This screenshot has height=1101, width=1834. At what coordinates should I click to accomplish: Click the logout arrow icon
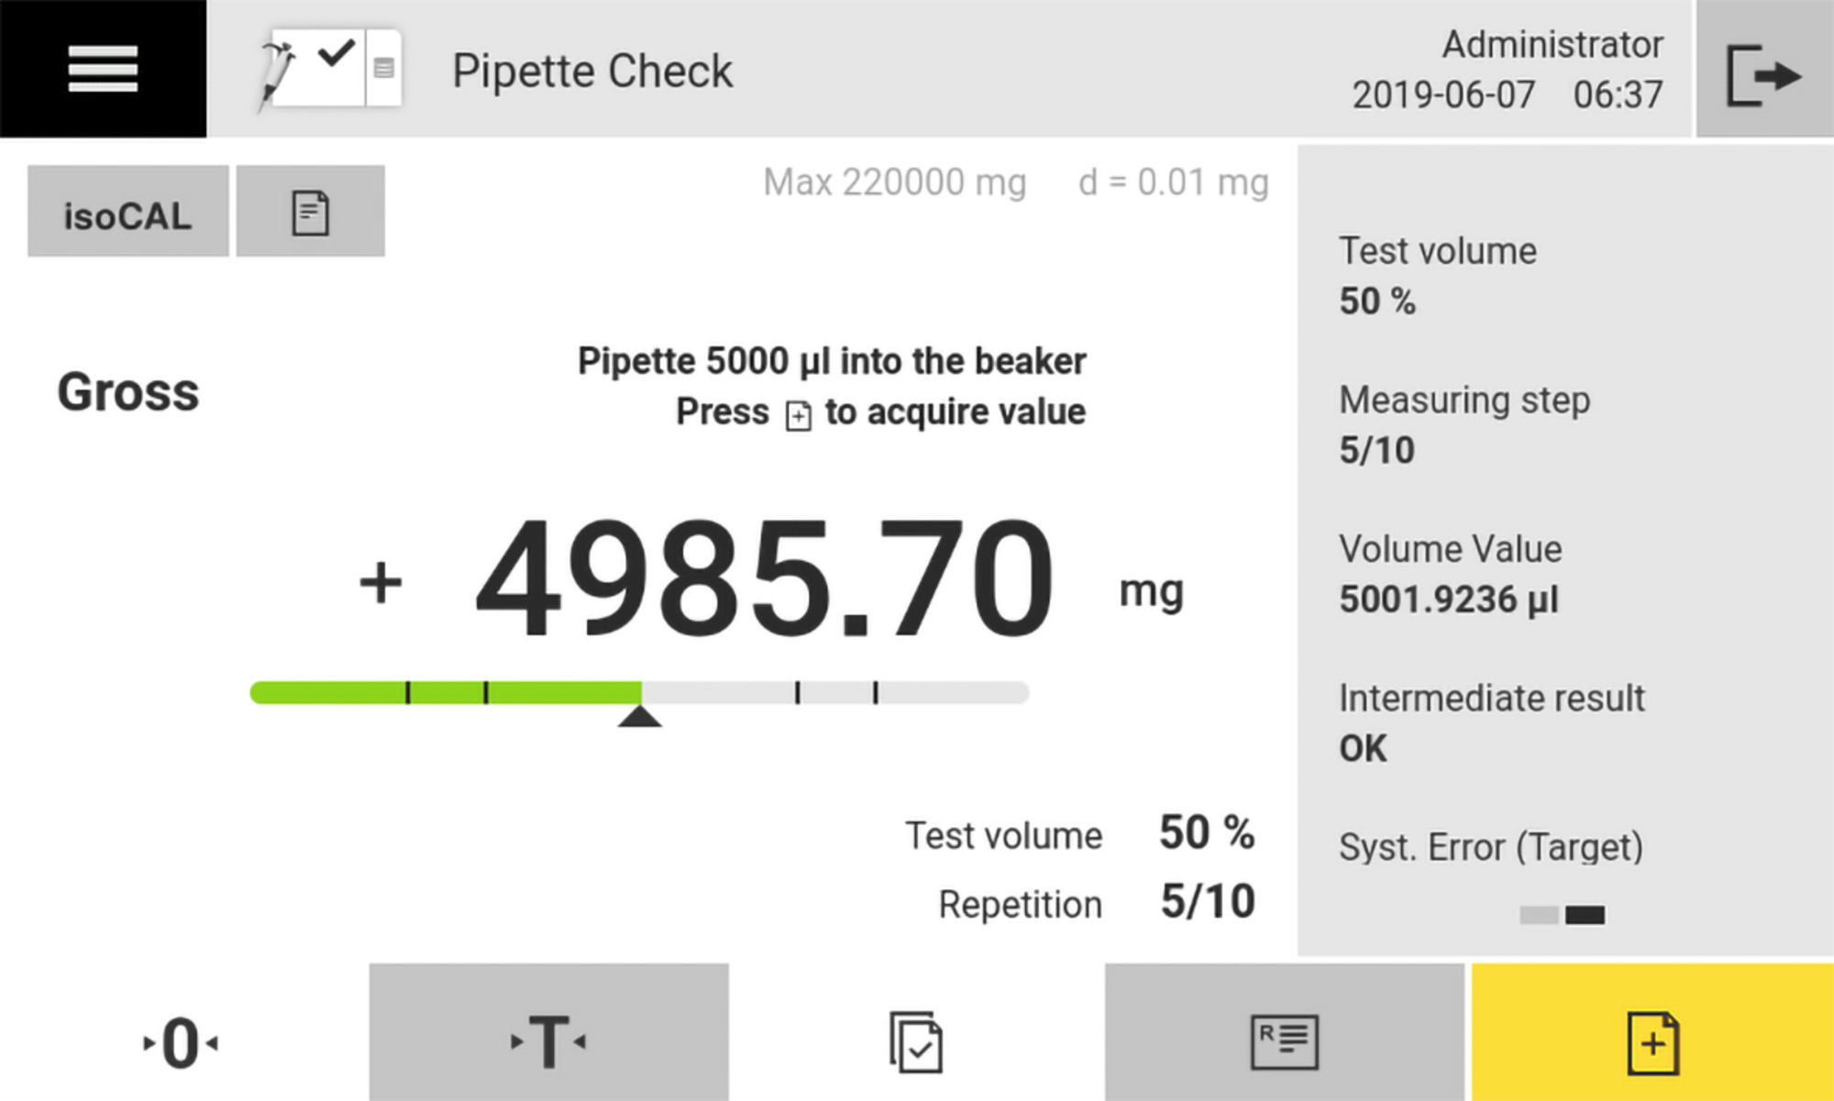click(x=1763, y=73)
